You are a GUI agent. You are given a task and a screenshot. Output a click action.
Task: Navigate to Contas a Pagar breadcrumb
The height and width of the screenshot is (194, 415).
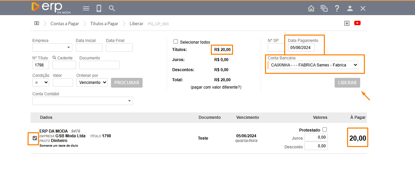65,24
